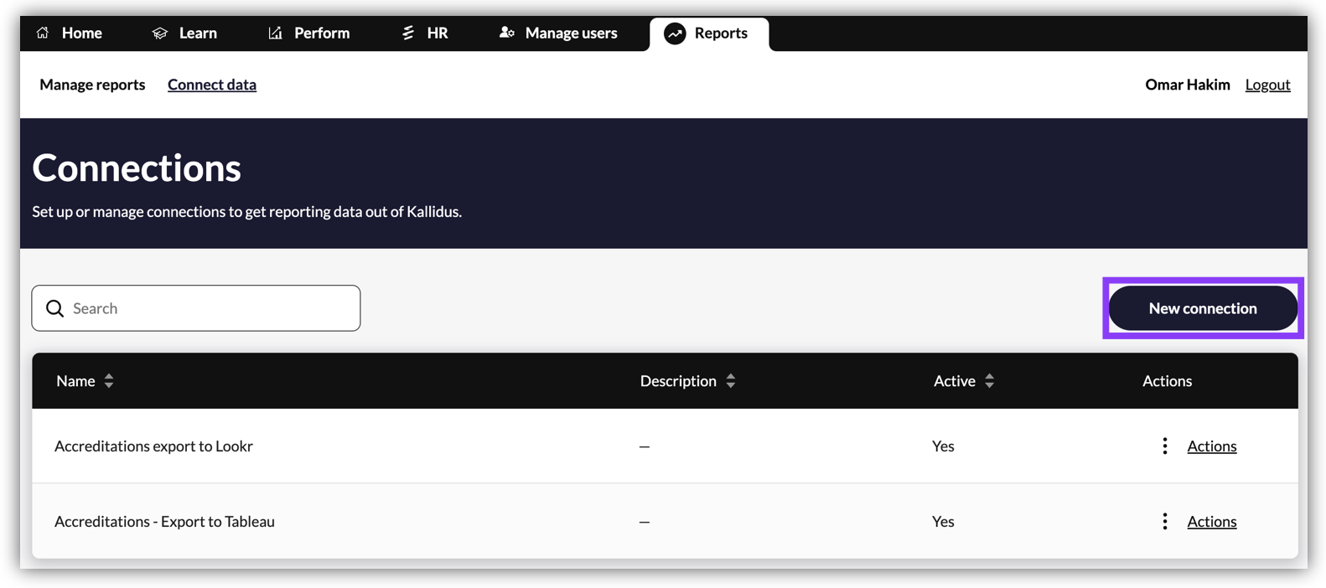
Task: Click the Reports trend icon
Action: [675, 34]
